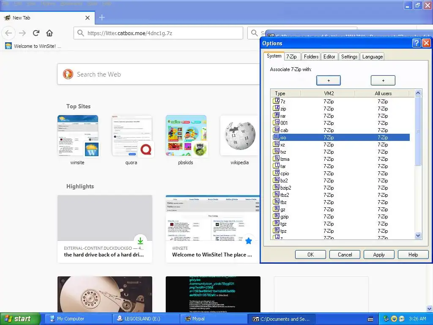Switch to LEGOISLAND (E:) taskbar window
433x325 pixels.
pyautogui.click(x=146, y=319)
